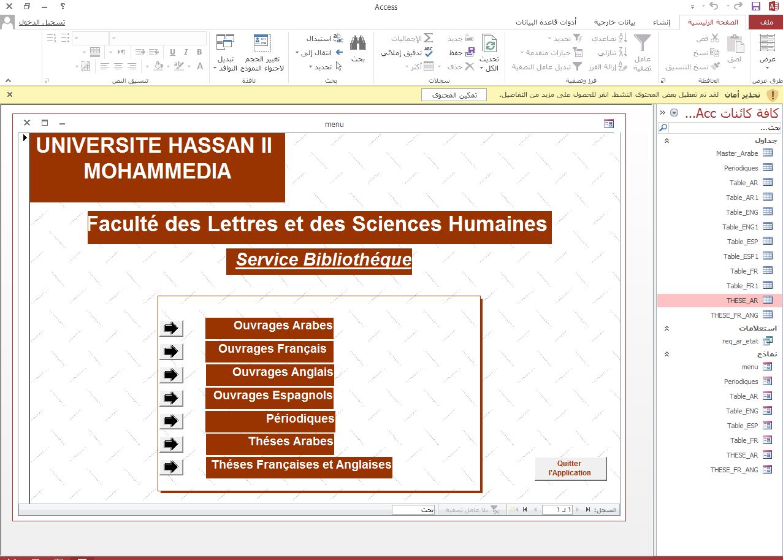Viewport: 783px width, 560px height.
Task: Click تسجيل الدخول sign in link
Action: (42, 22)
